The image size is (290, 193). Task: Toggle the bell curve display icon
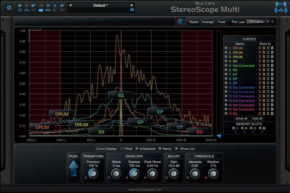coord(27,10)
